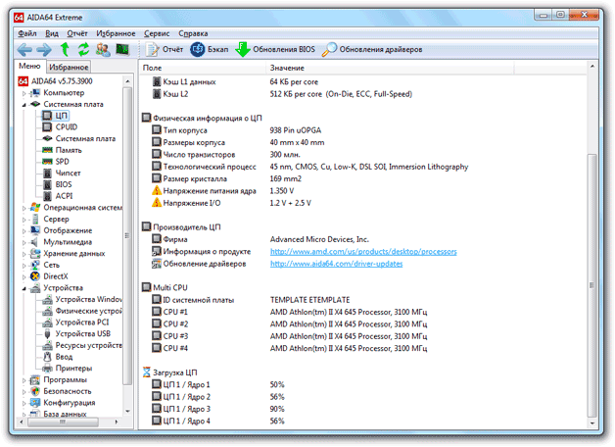Click the Поле column header
Screen dimensions: 615x447
click(203, 68)
